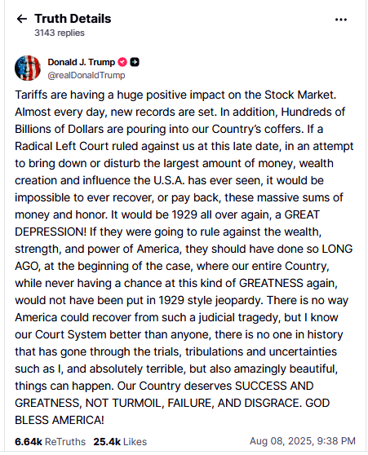Click the @realDonaldTrump handle
This screenshot has width=368, height=455.
click(86, 75)
